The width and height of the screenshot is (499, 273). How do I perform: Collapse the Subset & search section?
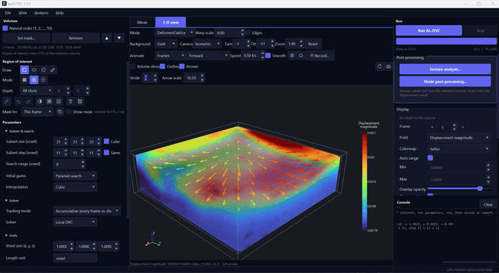tap(6, 131)
